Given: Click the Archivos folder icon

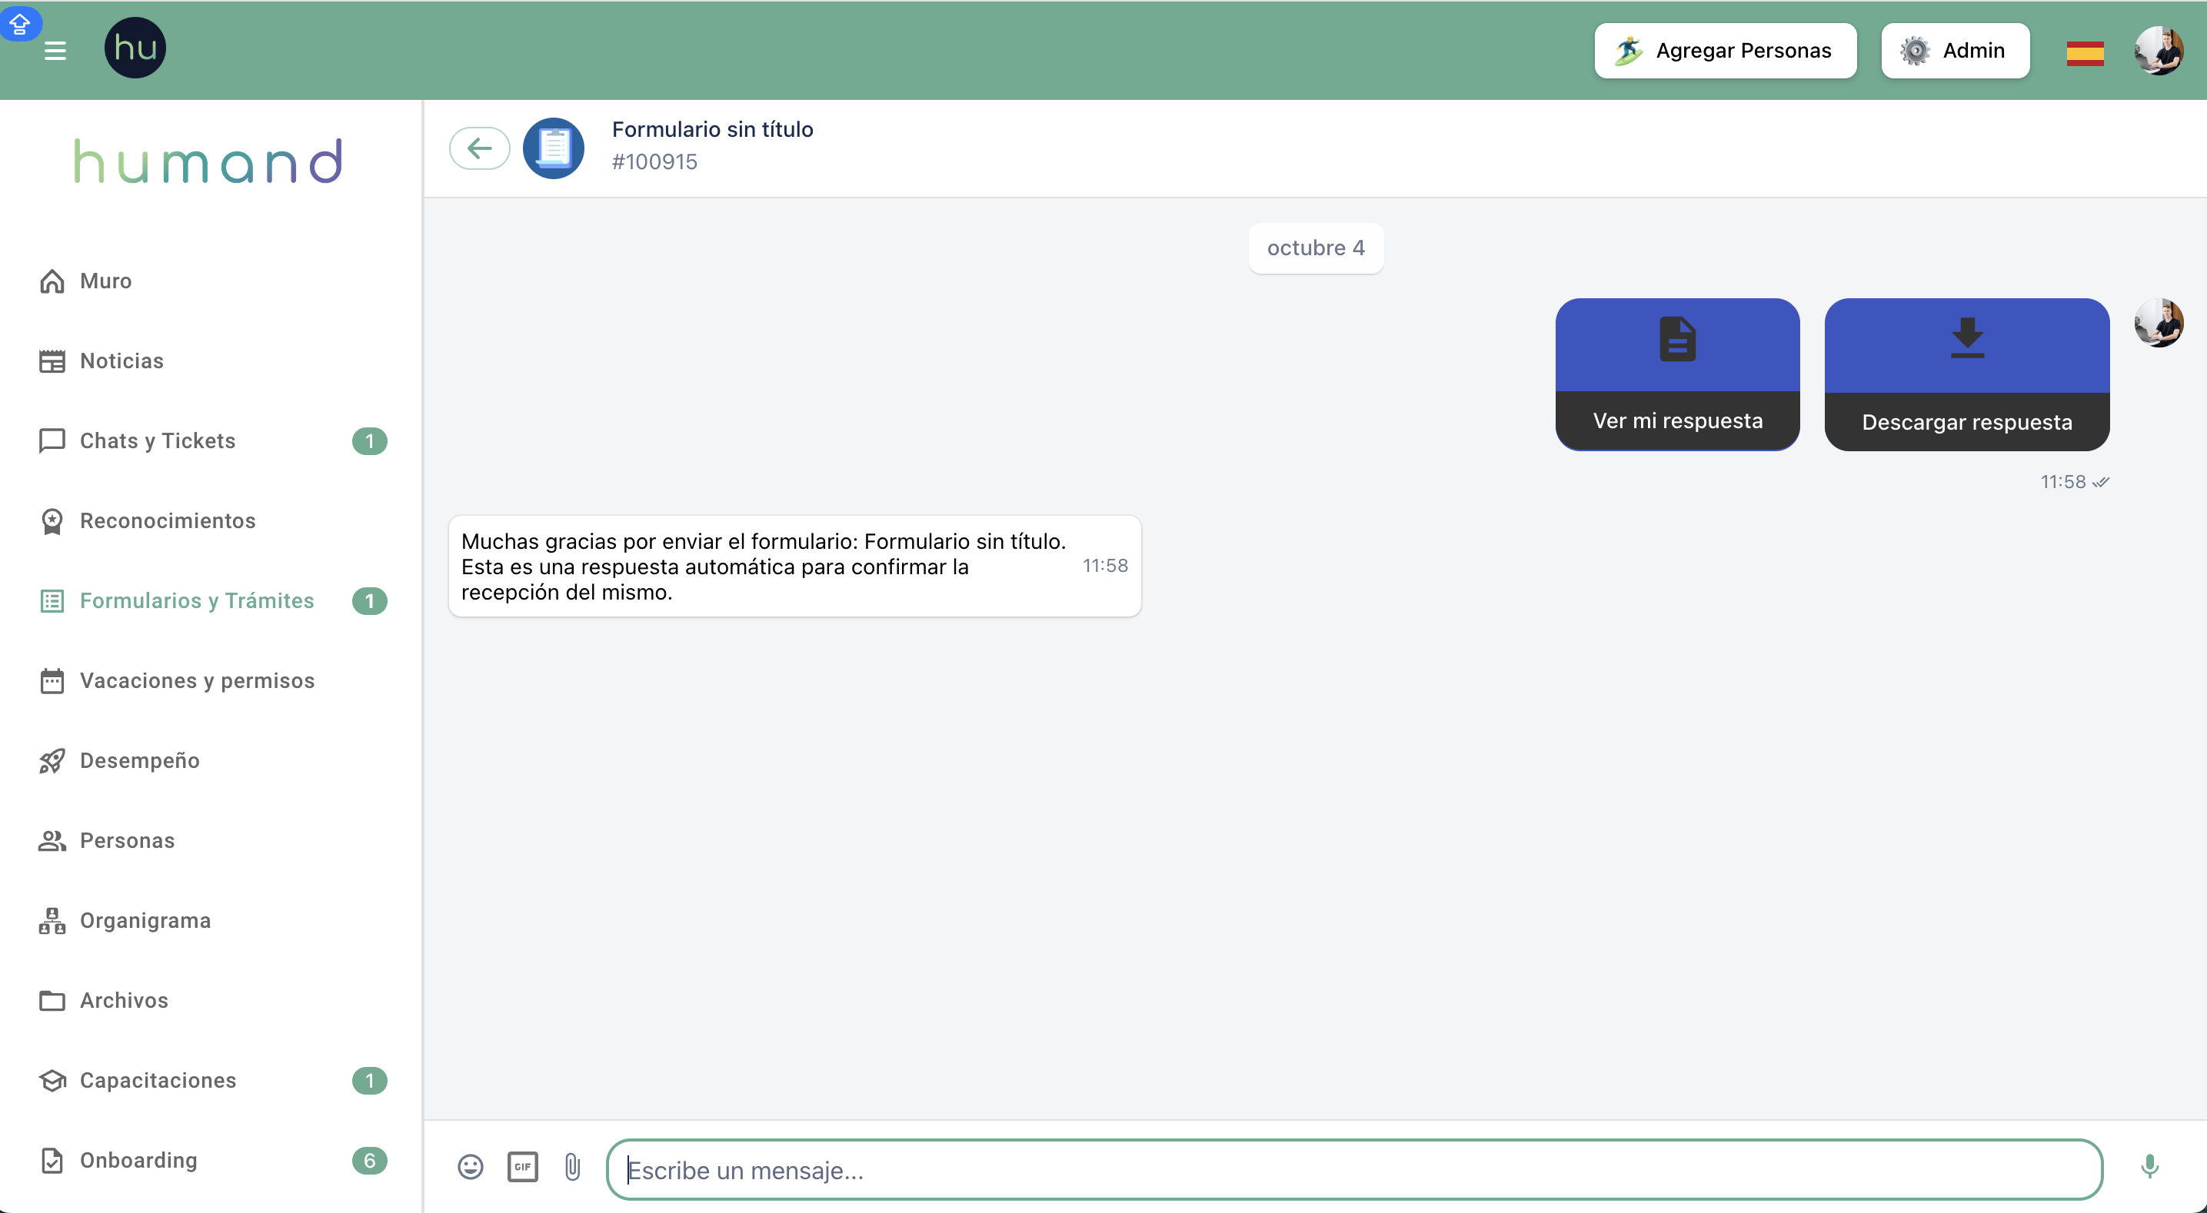Looking at the screenshot, I should pyautogui.click(x=52, y=1001).
